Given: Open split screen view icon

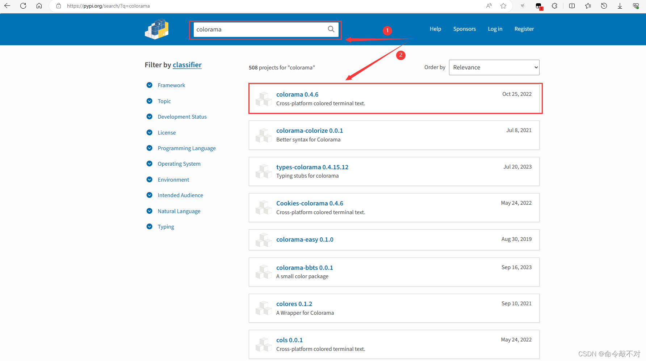Looking at the screenshot, I should (572, 6).
